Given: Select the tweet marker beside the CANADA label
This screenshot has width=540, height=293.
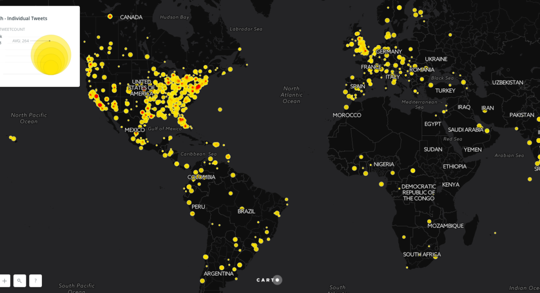Looking at the screenshot, I should click(110, 17).
